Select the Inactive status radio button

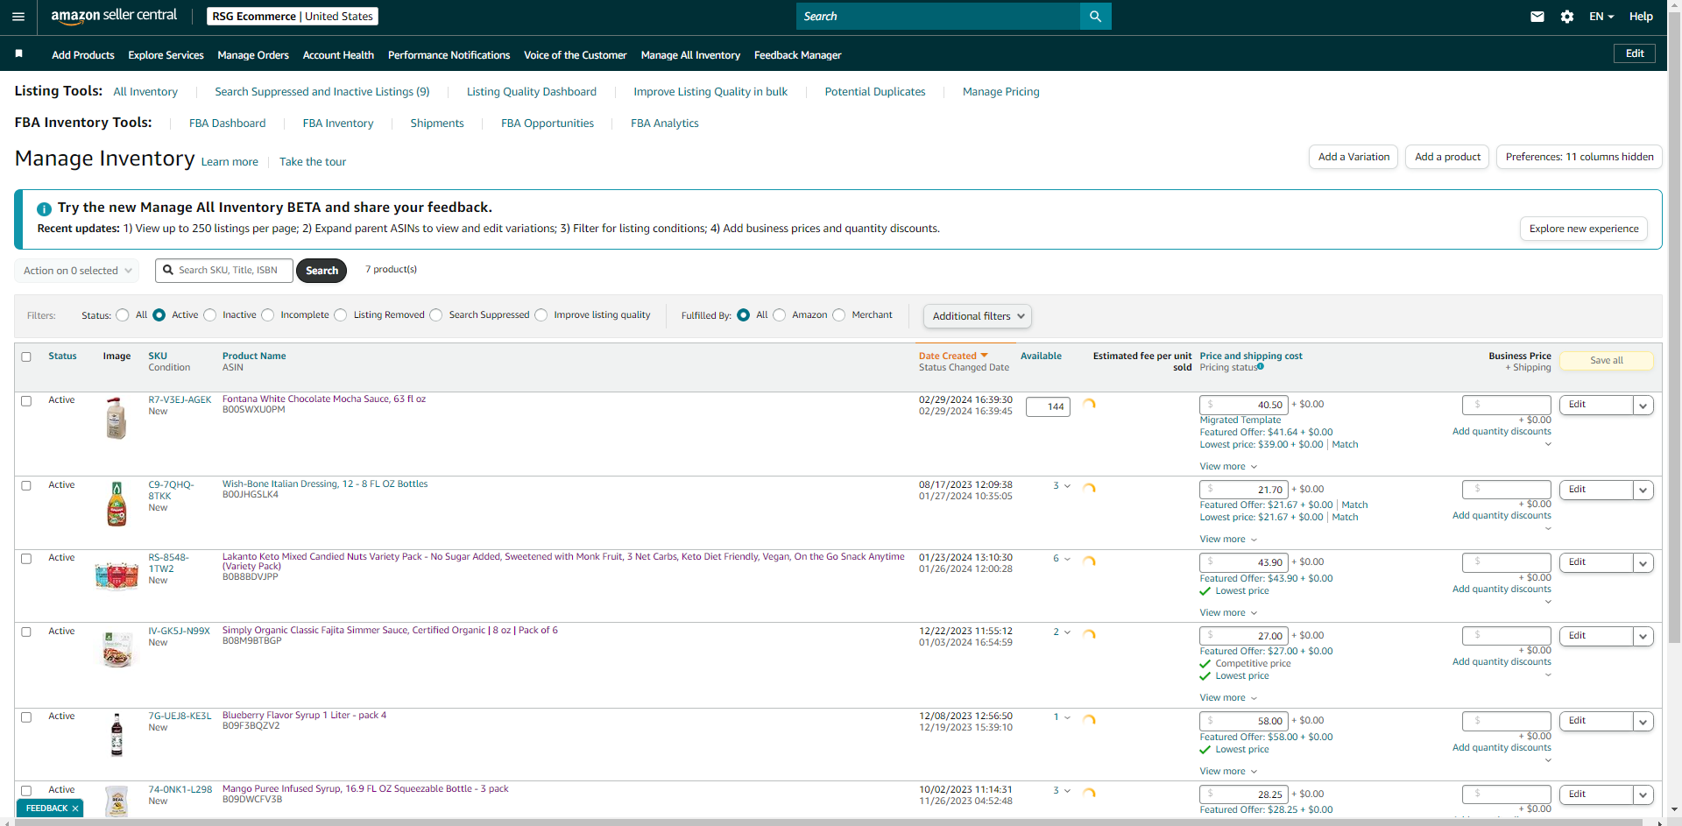pos(210,315)
